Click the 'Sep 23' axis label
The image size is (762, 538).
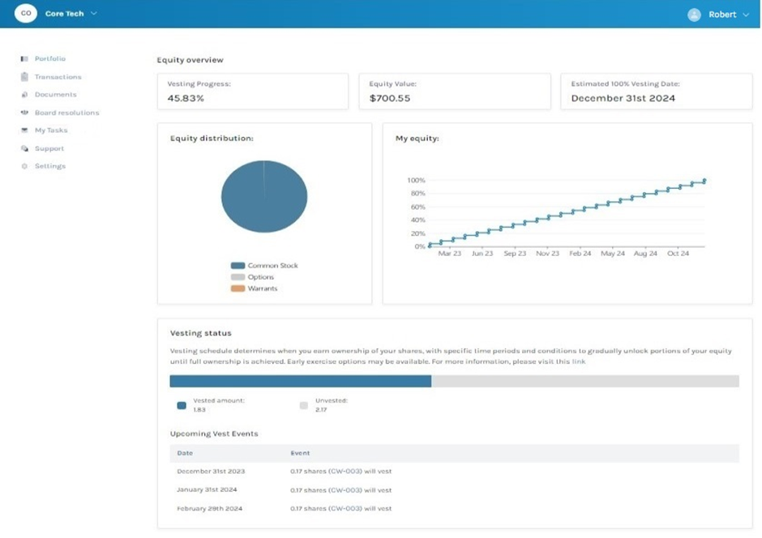(515, 254)
